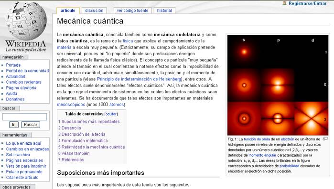Click the enlarge icon beside the figure caption

325,139
